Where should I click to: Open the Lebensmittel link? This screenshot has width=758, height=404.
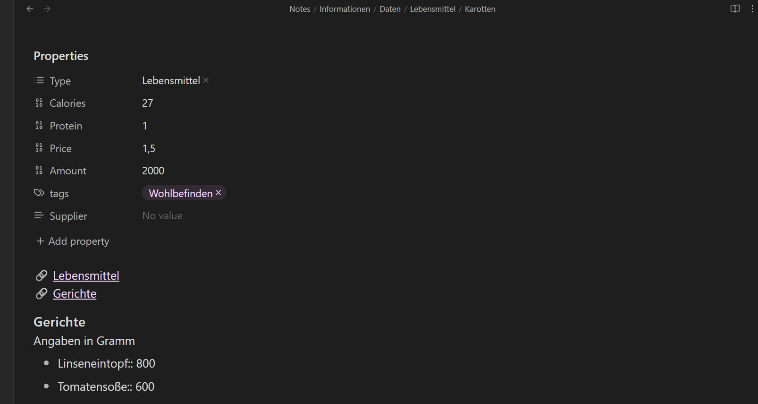click(86, 275)
